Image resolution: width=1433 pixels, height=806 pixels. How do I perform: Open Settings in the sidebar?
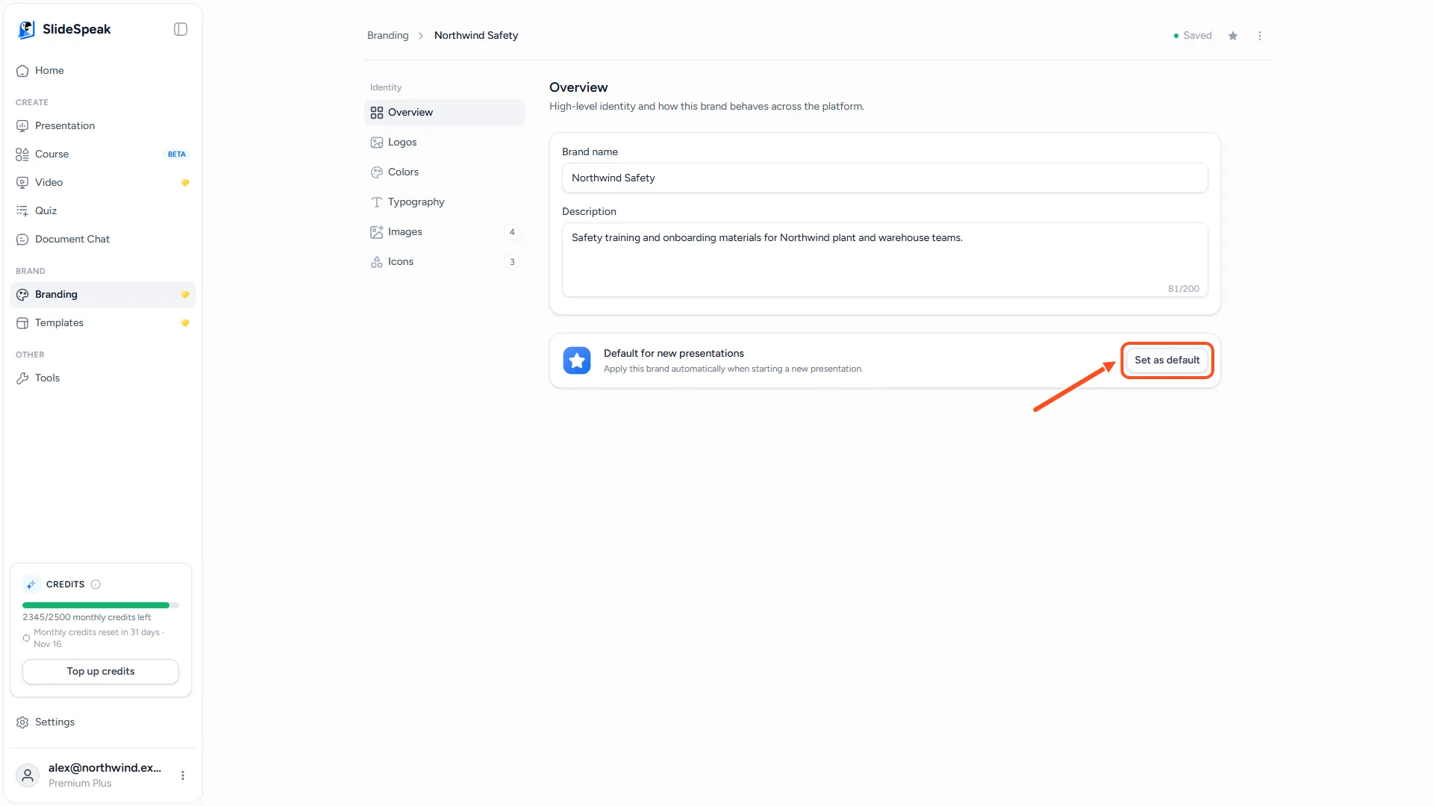[103, 722]
